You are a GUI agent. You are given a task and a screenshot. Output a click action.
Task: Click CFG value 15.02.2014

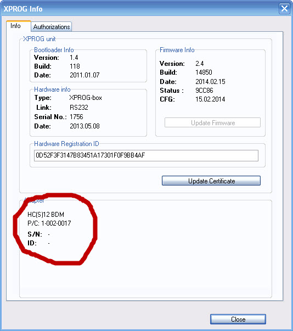(x=210, y=99)
